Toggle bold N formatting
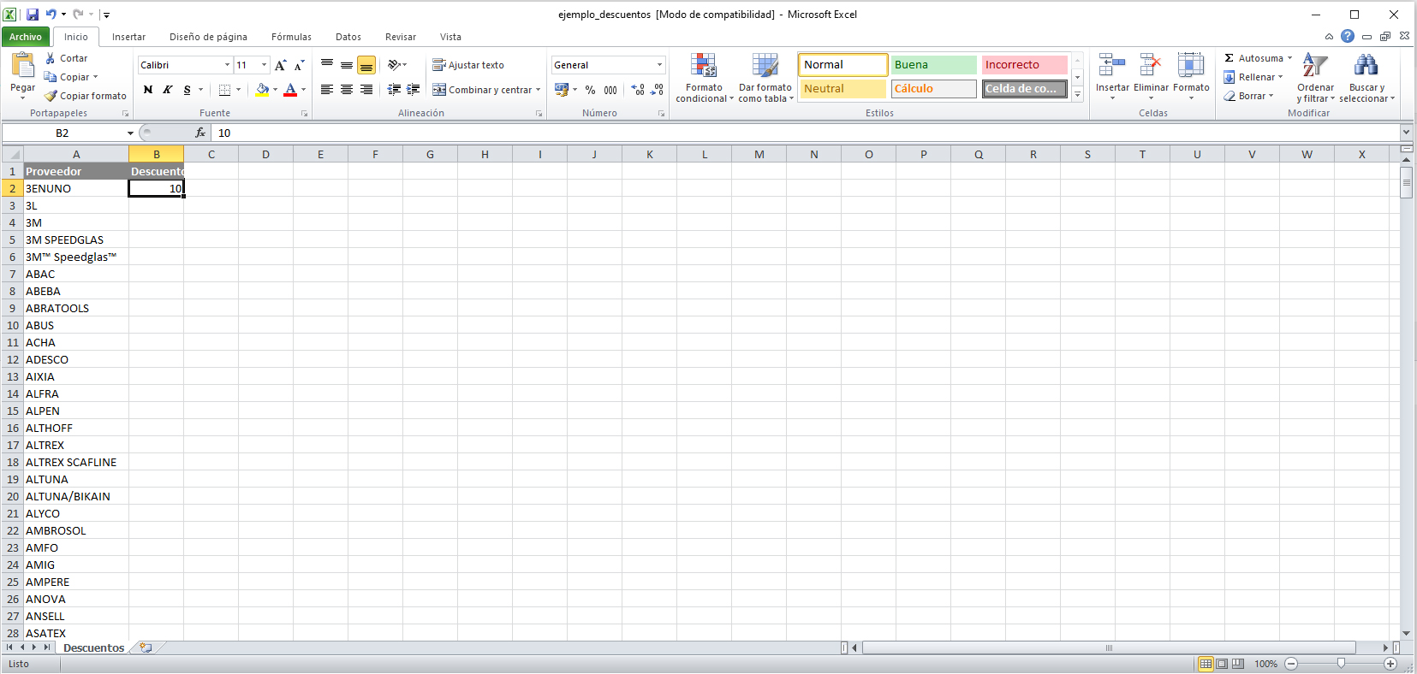The width and height of the screenshot is (1417, 674). coord(148,90)
